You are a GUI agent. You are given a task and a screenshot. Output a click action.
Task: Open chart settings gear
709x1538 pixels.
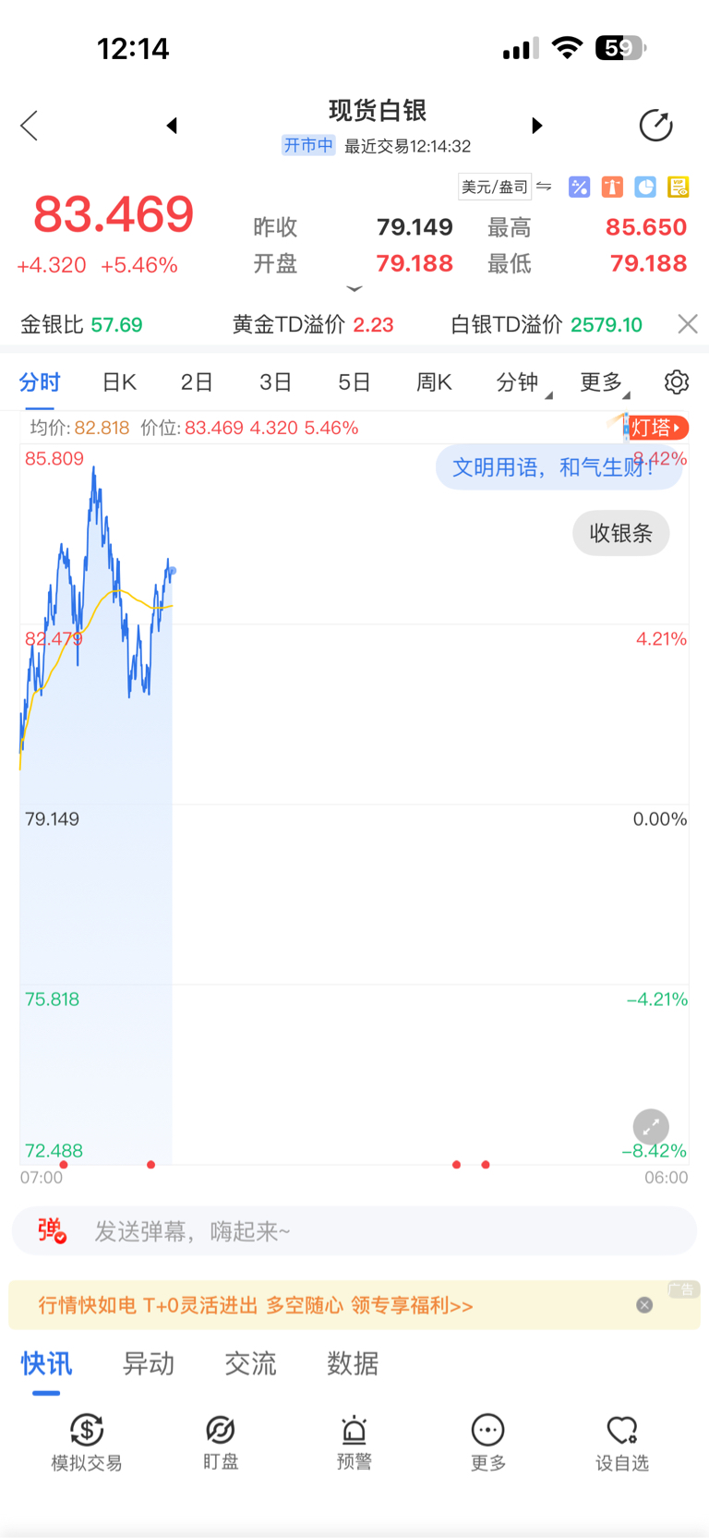click(x=677, y=382)
